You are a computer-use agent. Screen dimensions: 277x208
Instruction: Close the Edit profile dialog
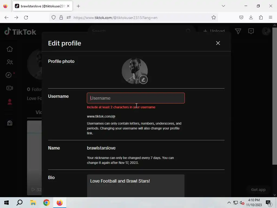(218, 43)
